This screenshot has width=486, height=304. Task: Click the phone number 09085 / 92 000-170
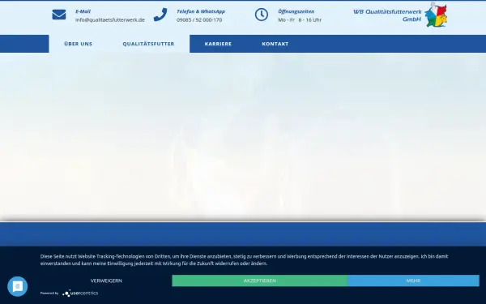pos(199,19)
